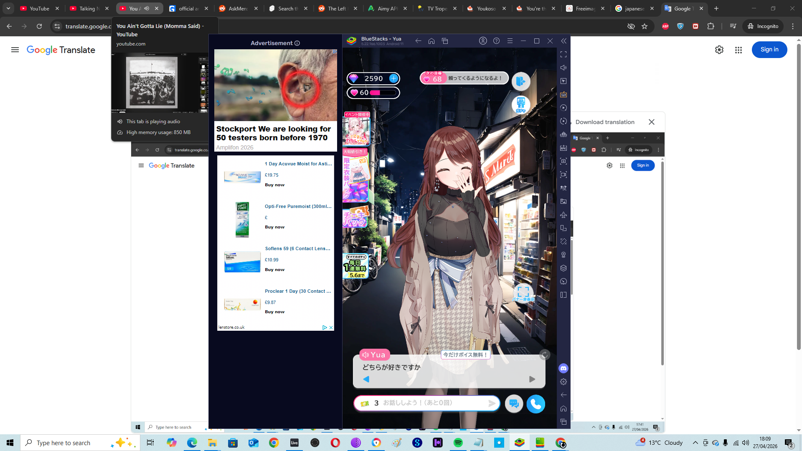Expand the Chrome tab search dropdown
This screenshot has width=802, height=451.
pos(8,8)
